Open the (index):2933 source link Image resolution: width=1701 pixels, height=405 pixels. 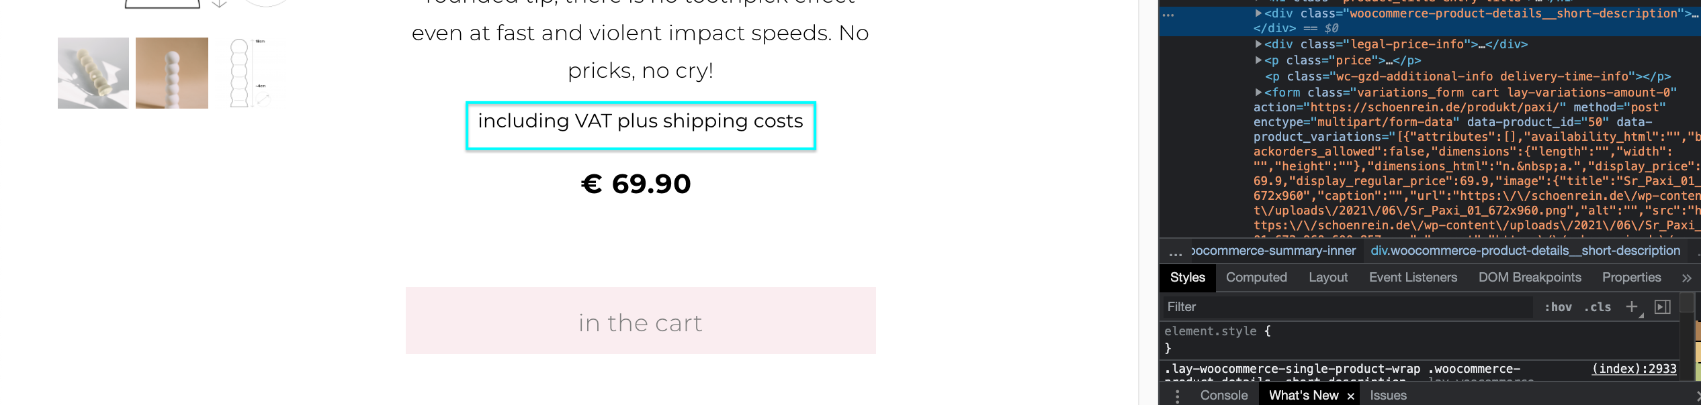point(1634,369)
